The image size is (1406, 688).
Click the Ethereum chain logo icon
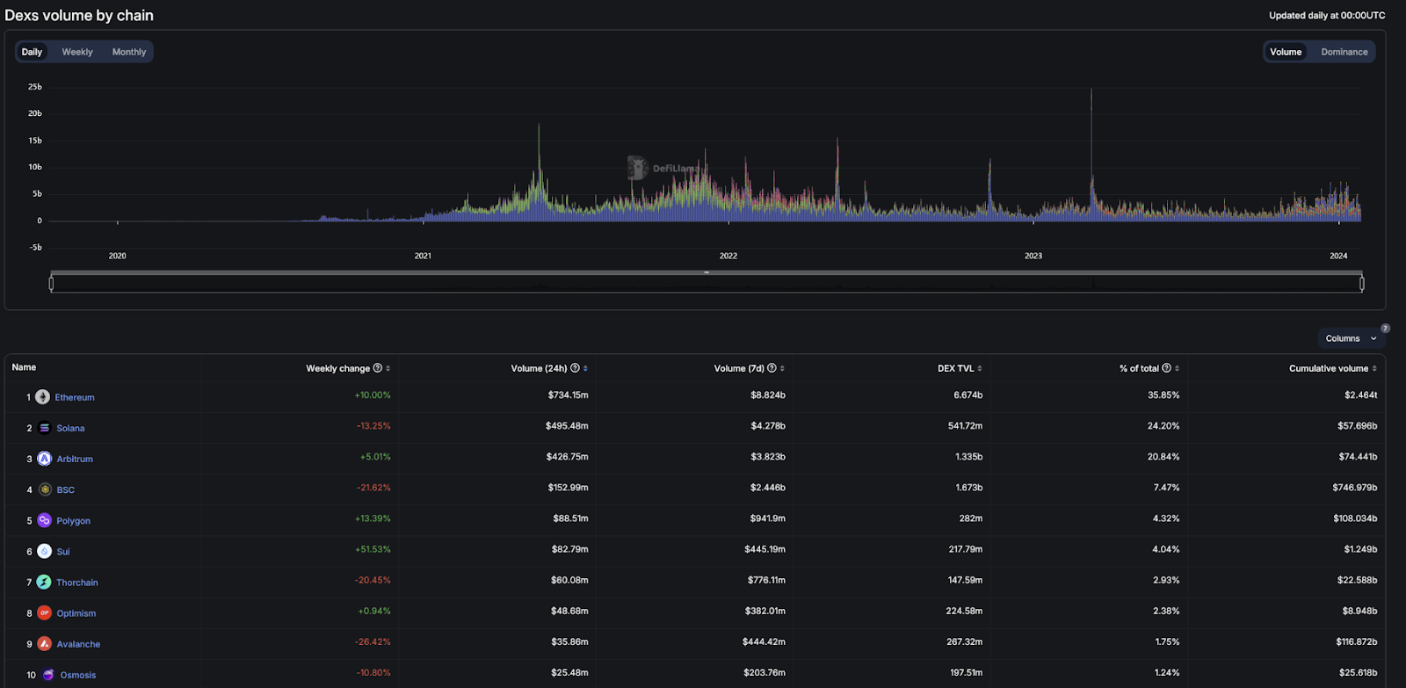coord(42,397)
